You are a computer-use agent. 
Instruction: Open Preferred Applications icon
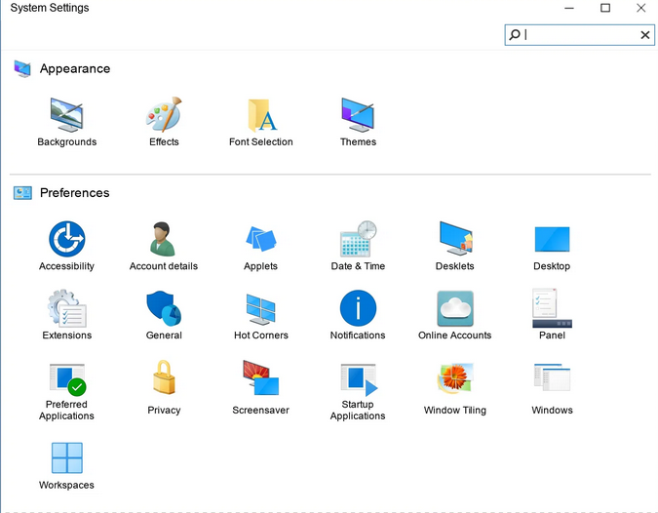click(67, 379)
